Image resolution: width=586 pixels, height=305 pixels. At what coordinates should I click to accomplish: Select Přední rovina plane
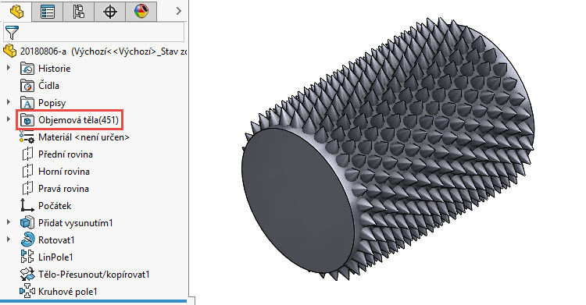(66, 154)
